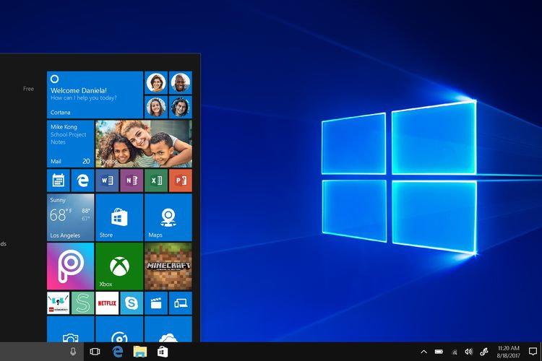
Task: Expand the hidden system tray icons
Action: click(x=423, y=352)
